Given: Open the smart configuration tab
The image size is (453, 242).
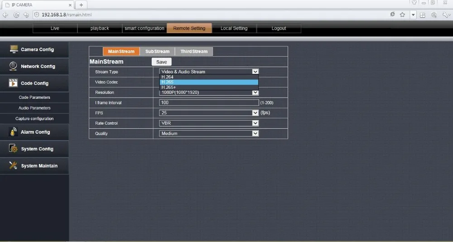Looking at the screenshot, I should pos(145,29).
